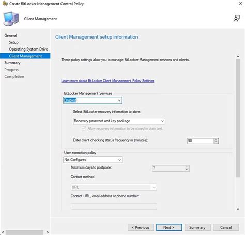Increase maximum days to postpone

tap(187, 167)
